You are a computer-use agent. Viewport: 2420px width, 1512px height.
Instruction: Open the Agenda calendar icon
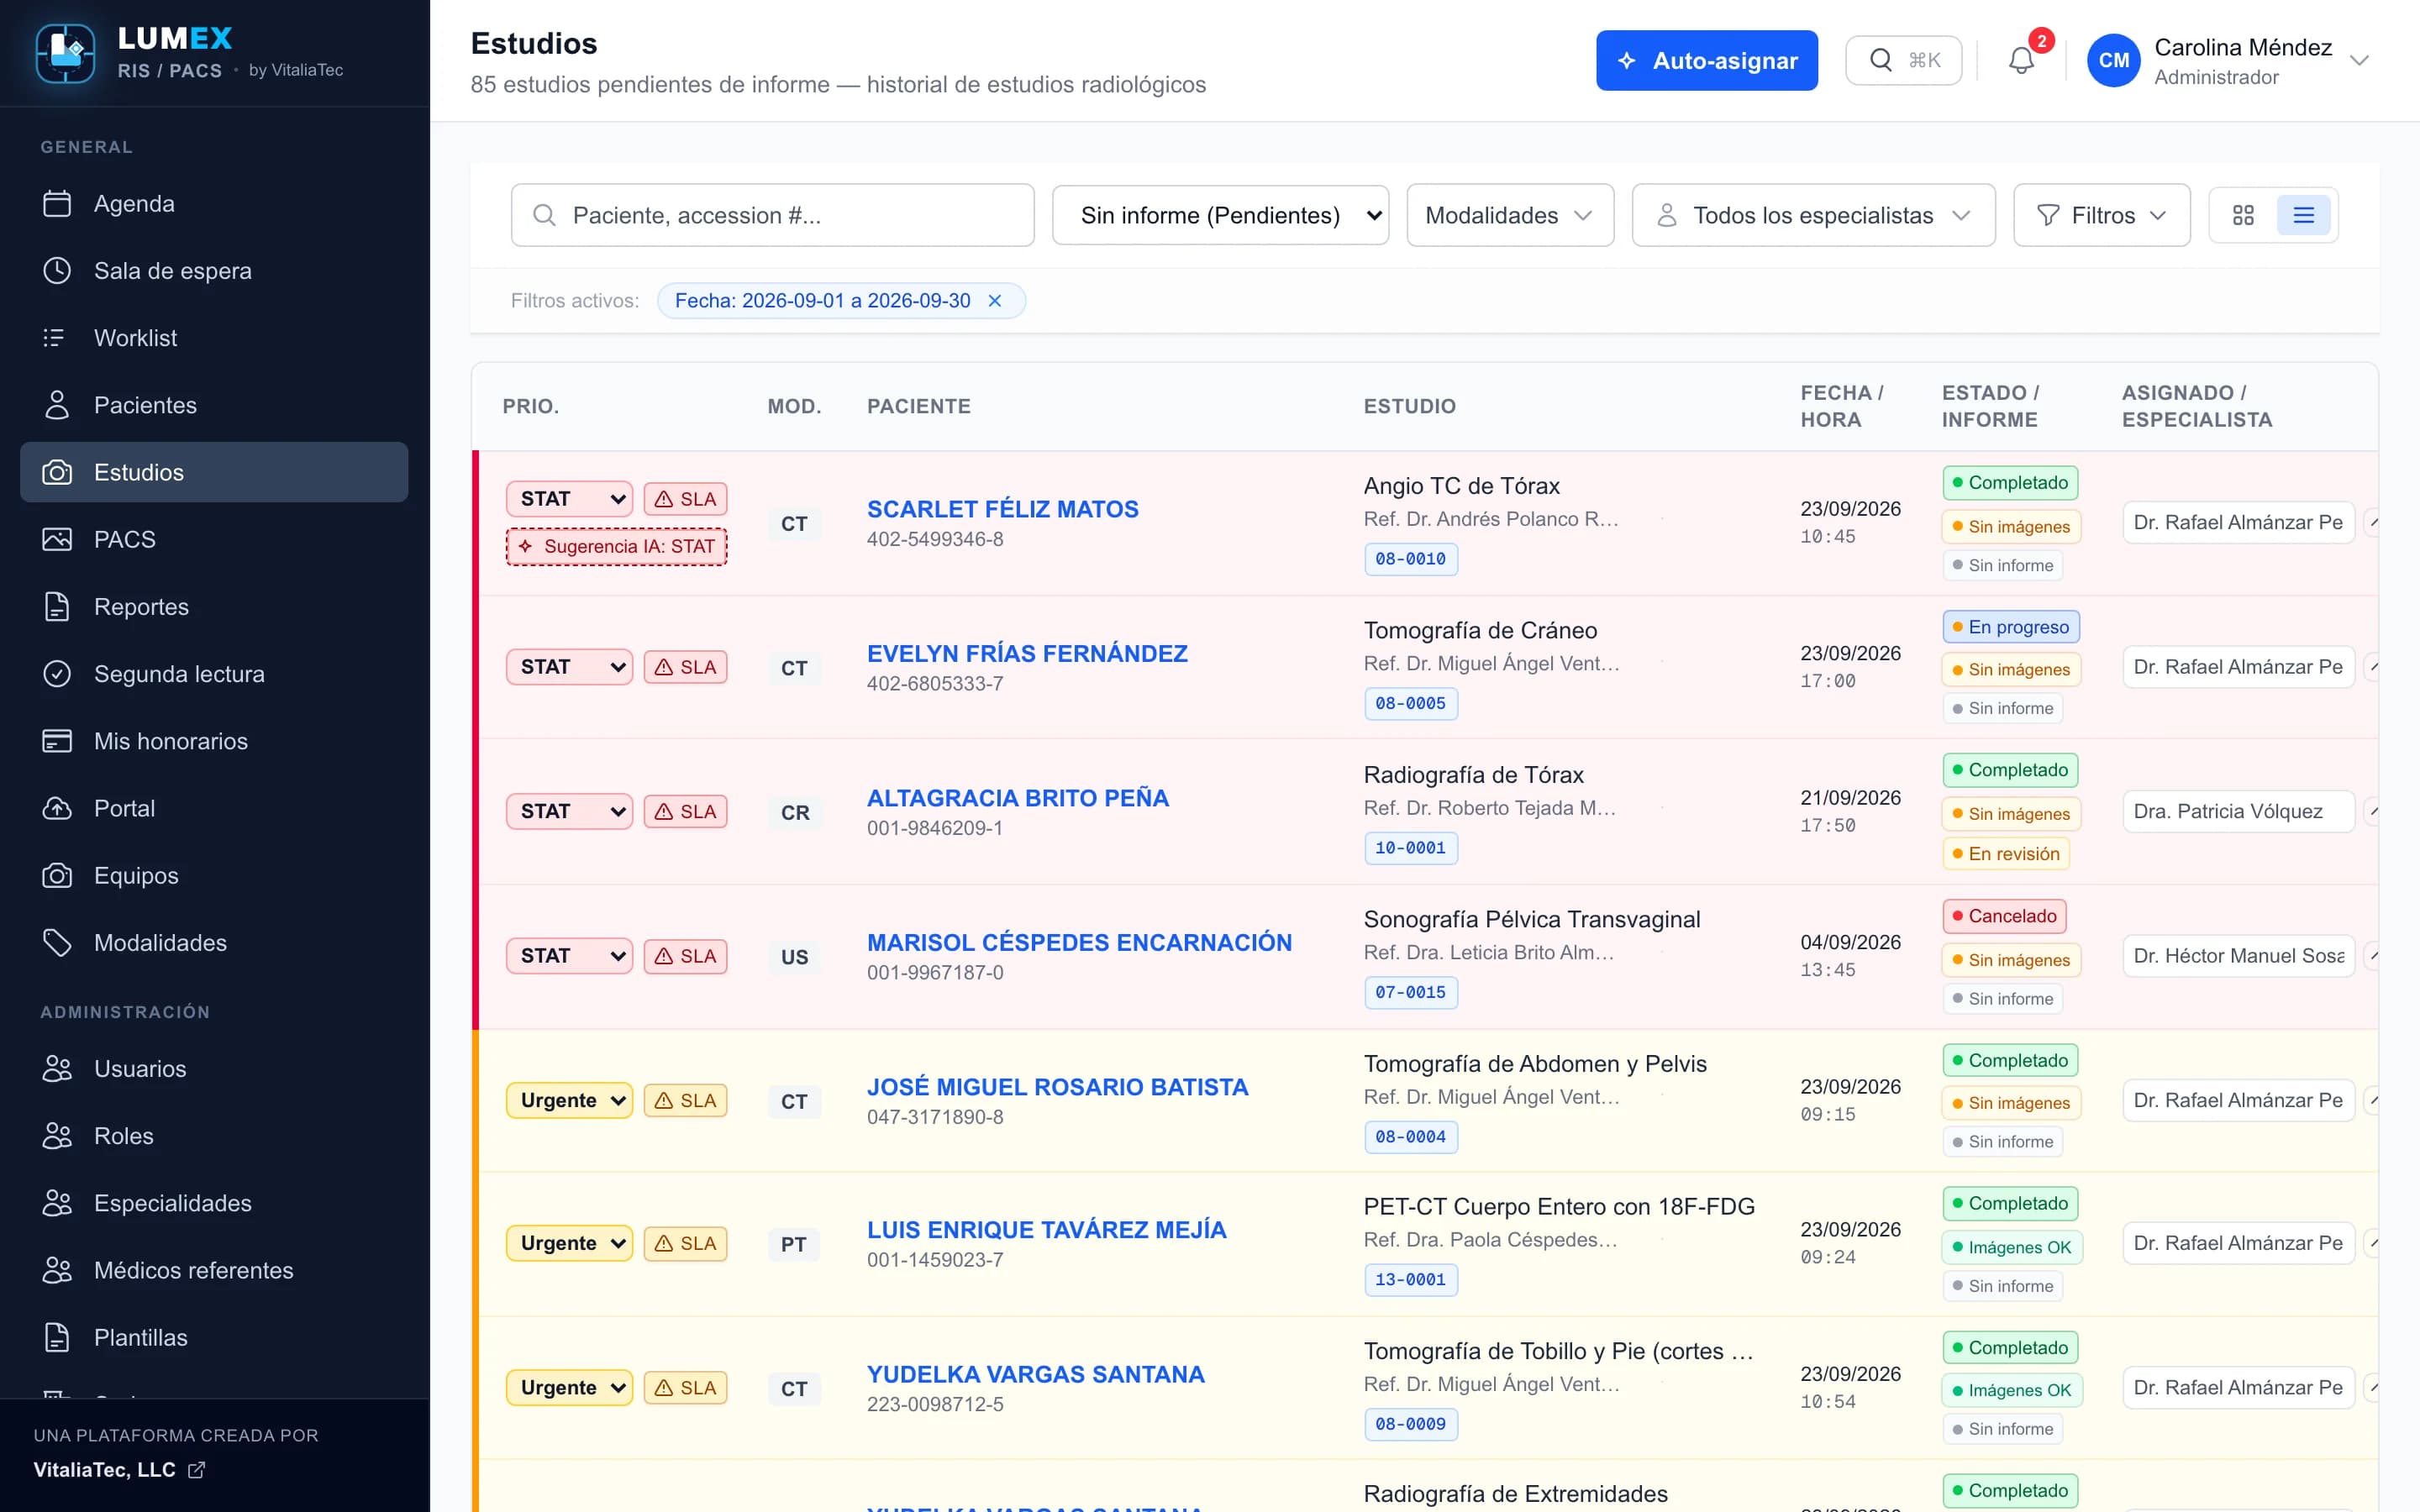point(57,204)
